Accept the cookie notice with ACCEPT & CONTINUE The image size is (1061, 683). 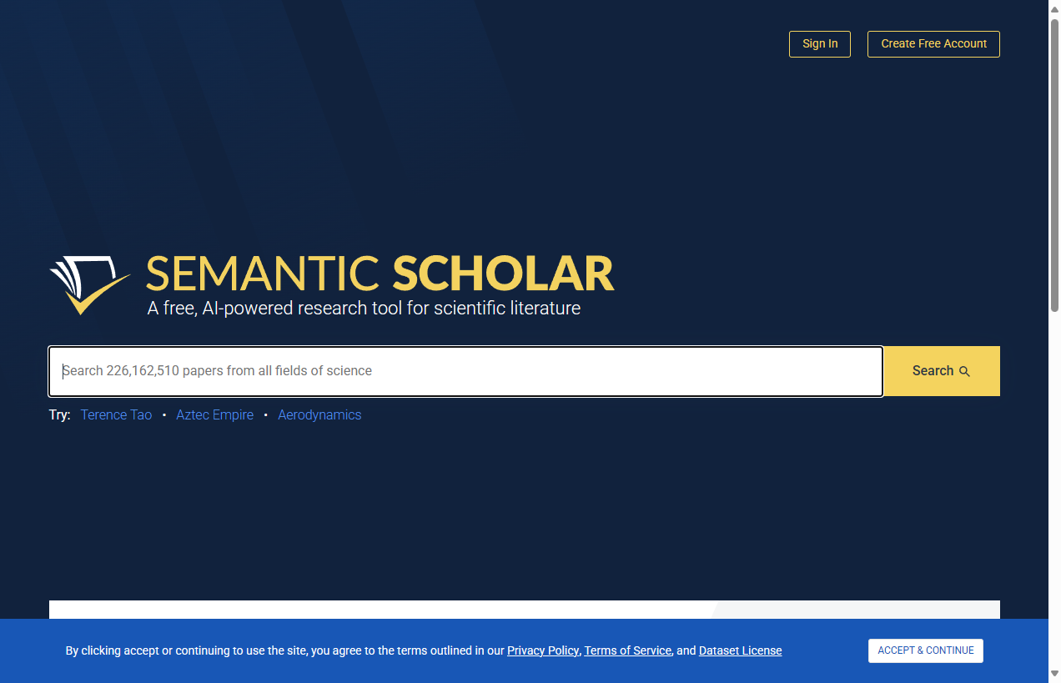coord(925,650)
